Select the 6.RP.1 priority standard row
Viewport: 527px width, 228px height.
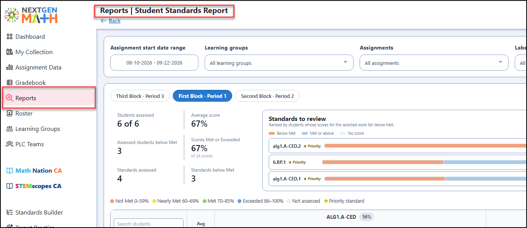[x=397, y=162]
